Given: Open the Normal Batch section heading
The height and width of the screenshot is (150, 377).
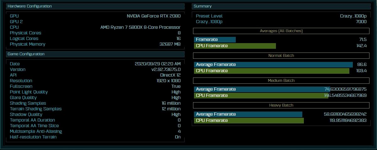Looking at the screenshot, I should point(281,56).
